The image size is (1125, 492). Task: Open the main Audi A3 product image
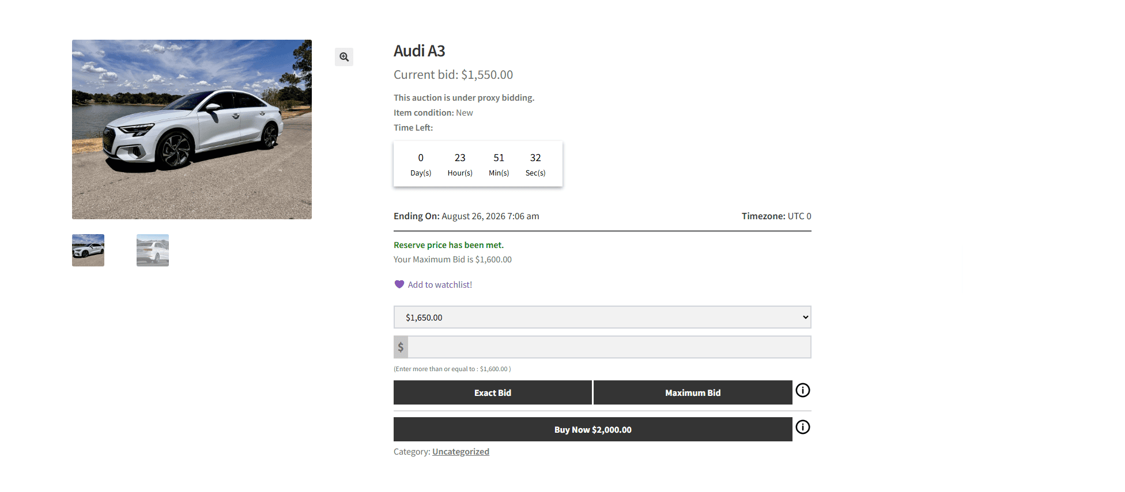pos(192,129)
